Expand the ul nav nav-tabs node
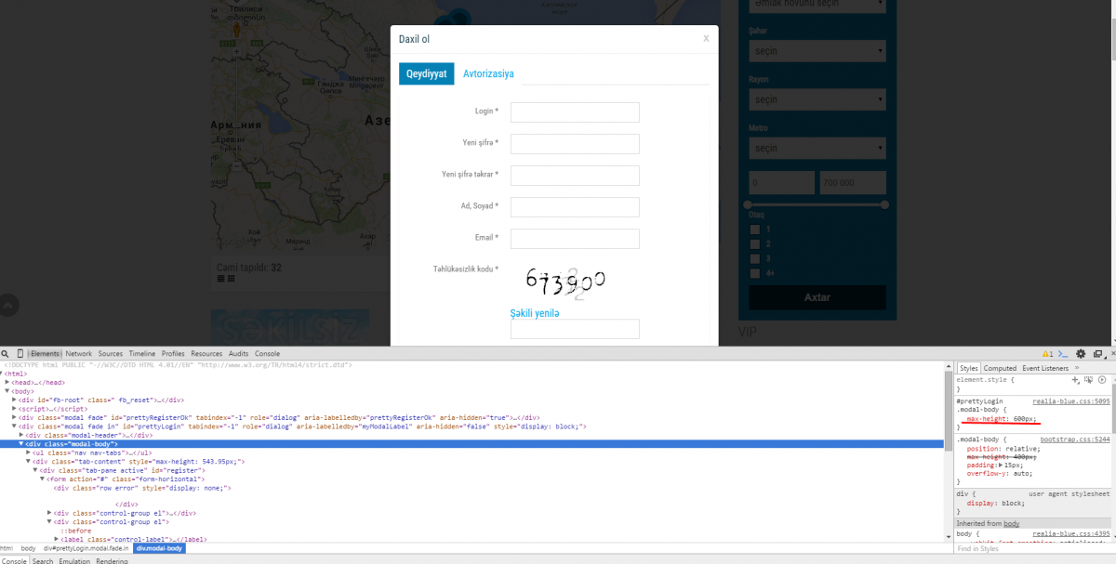Viewport: 1116px width, 564px height. (29, 453)
